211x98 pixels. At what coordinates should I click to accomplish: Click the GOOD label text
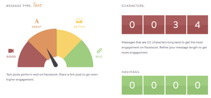[x=11, y=57]
